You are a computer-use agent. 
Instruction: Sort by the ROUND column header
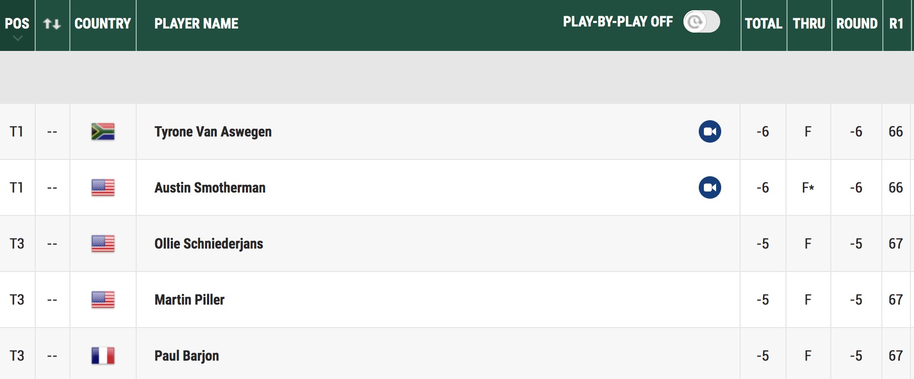click(857, 23)
